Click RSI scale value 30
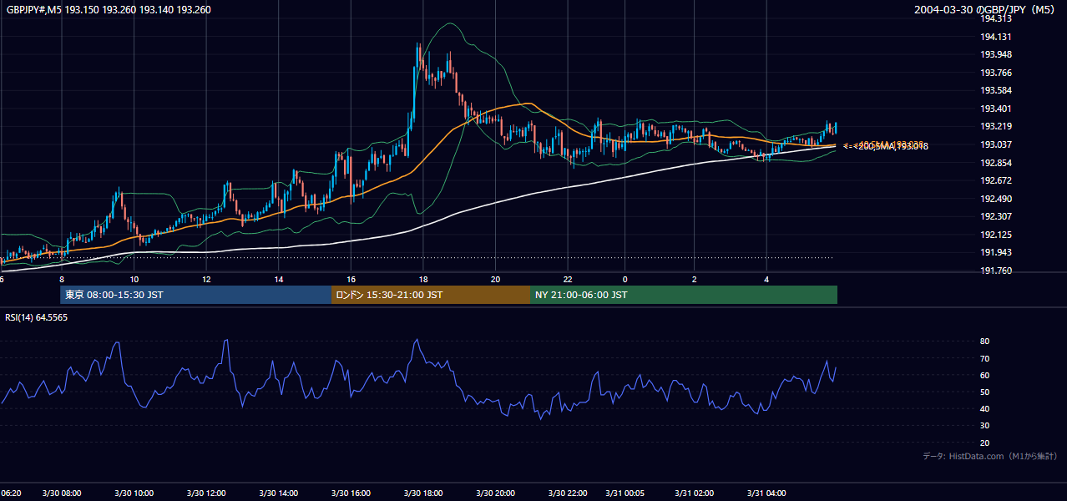 point(985,426)
